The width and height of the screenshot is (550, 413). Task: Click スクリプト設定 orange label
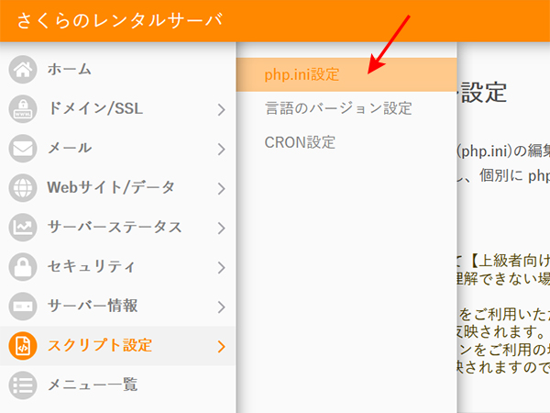(100, 346)
